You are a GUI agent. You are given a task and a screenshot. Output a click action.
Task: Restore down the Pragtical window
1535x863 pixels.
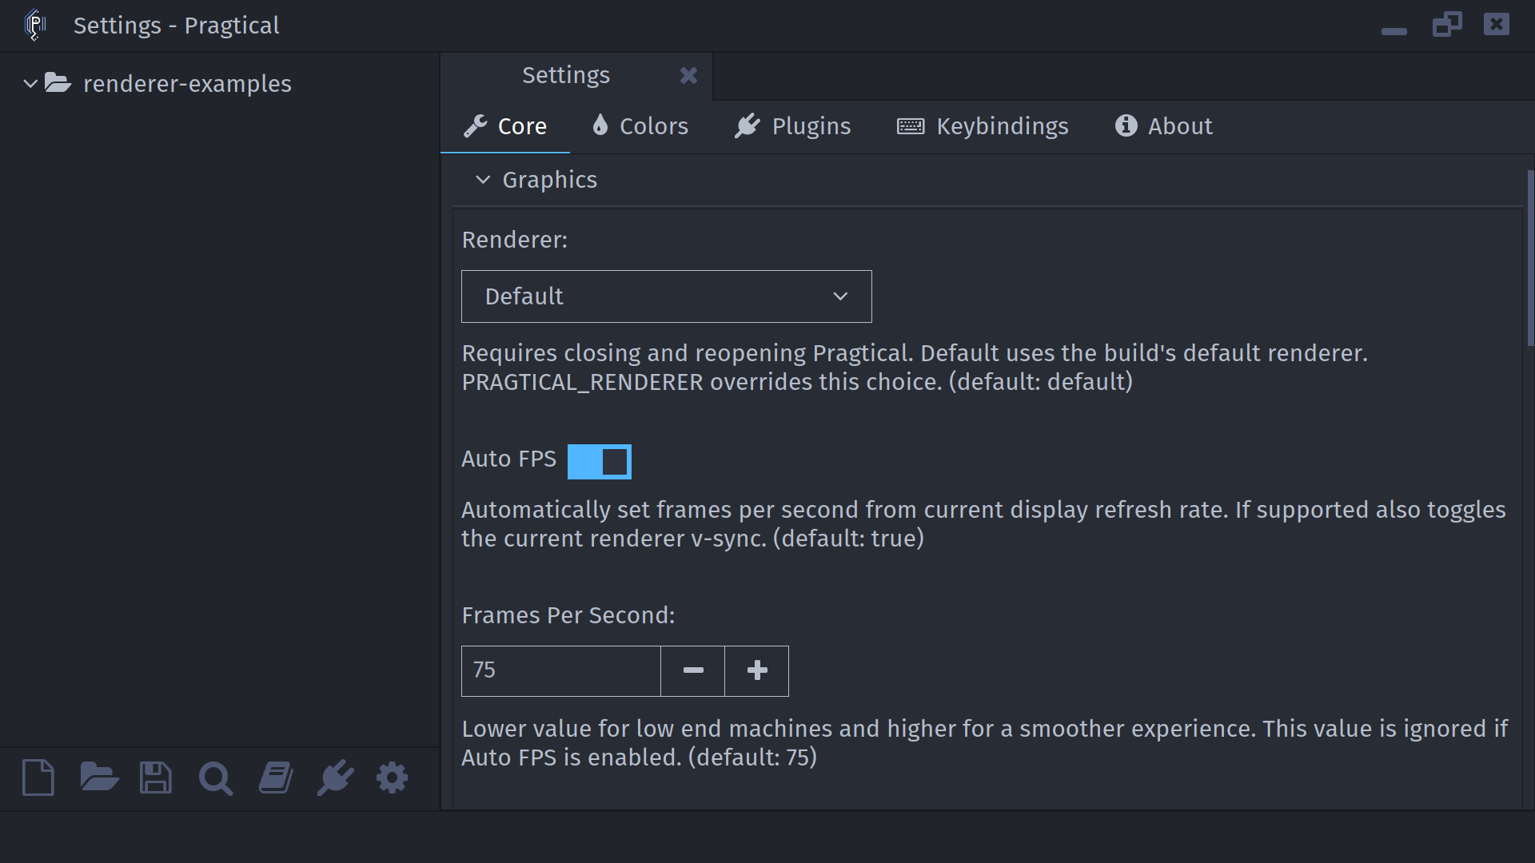pos(1447,24)
